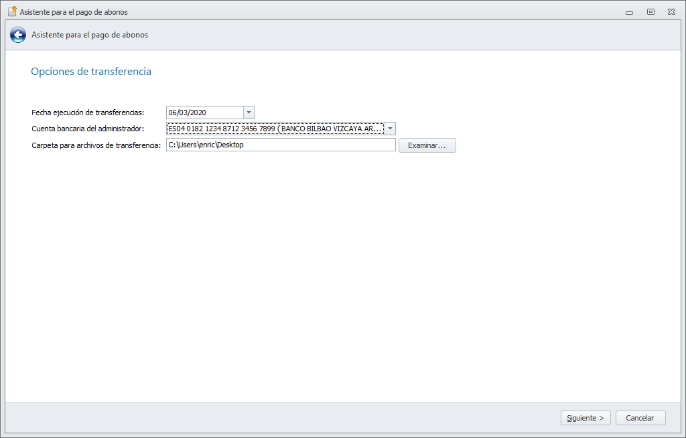The height and width of the screenshot is (438, 686).
Task: Expand the administrator bank account dropdown arrow
Action: (390, 129)
